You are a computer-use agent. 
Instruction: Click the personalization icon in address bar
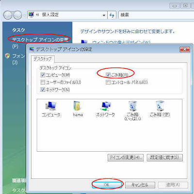pyautogui.click(x=31, y=15)
